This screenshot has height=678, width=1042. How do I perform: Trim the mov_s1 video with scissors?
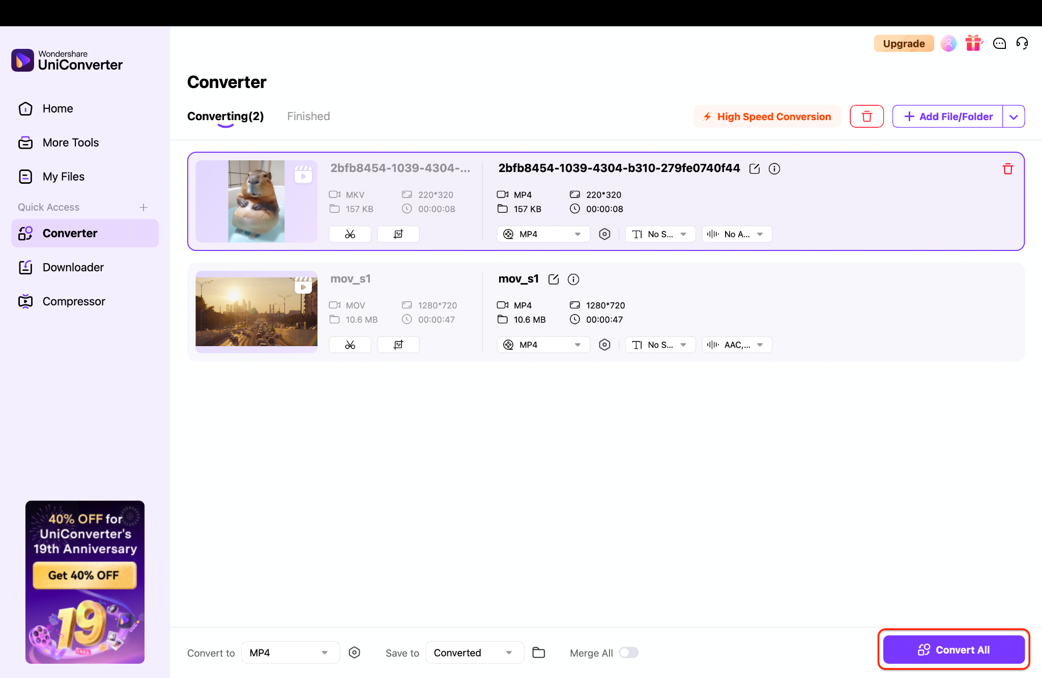[x=350, y=345]
